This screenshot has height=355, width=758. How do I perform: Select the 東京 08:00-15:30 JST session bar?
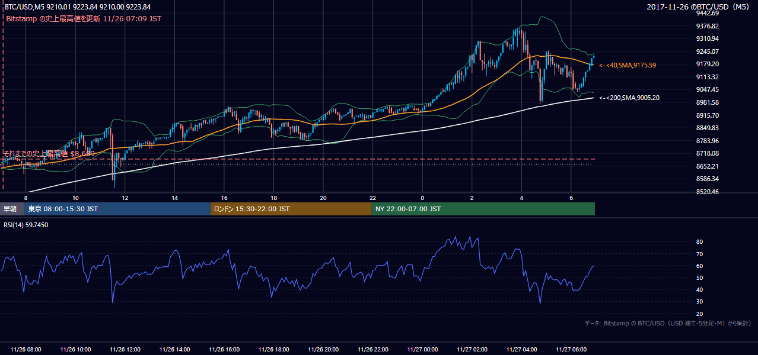coord(117,209)
